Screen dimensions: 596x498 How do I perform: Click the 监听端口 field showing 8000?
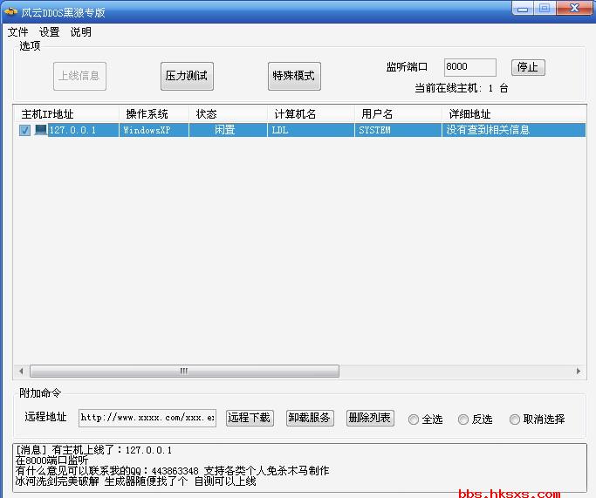tap(469, 67)
